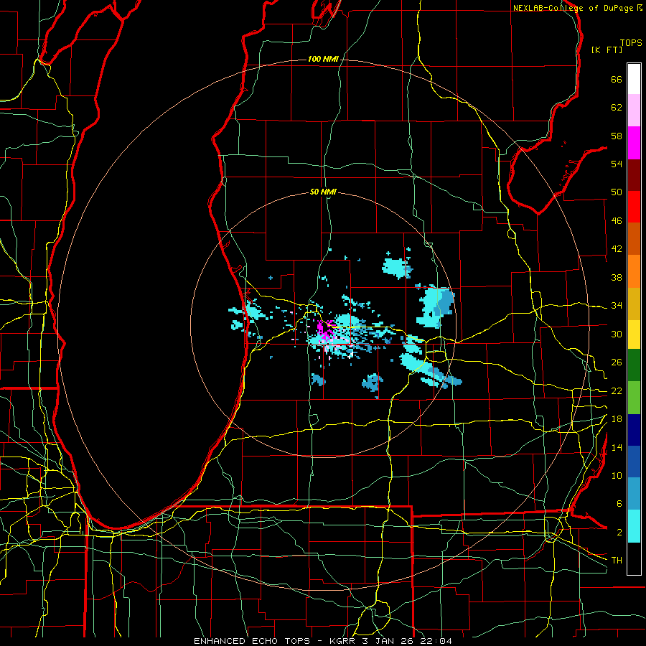Click legend value "38"
Image resolution: width=646 pixels, height=646 pixels.
617,277
